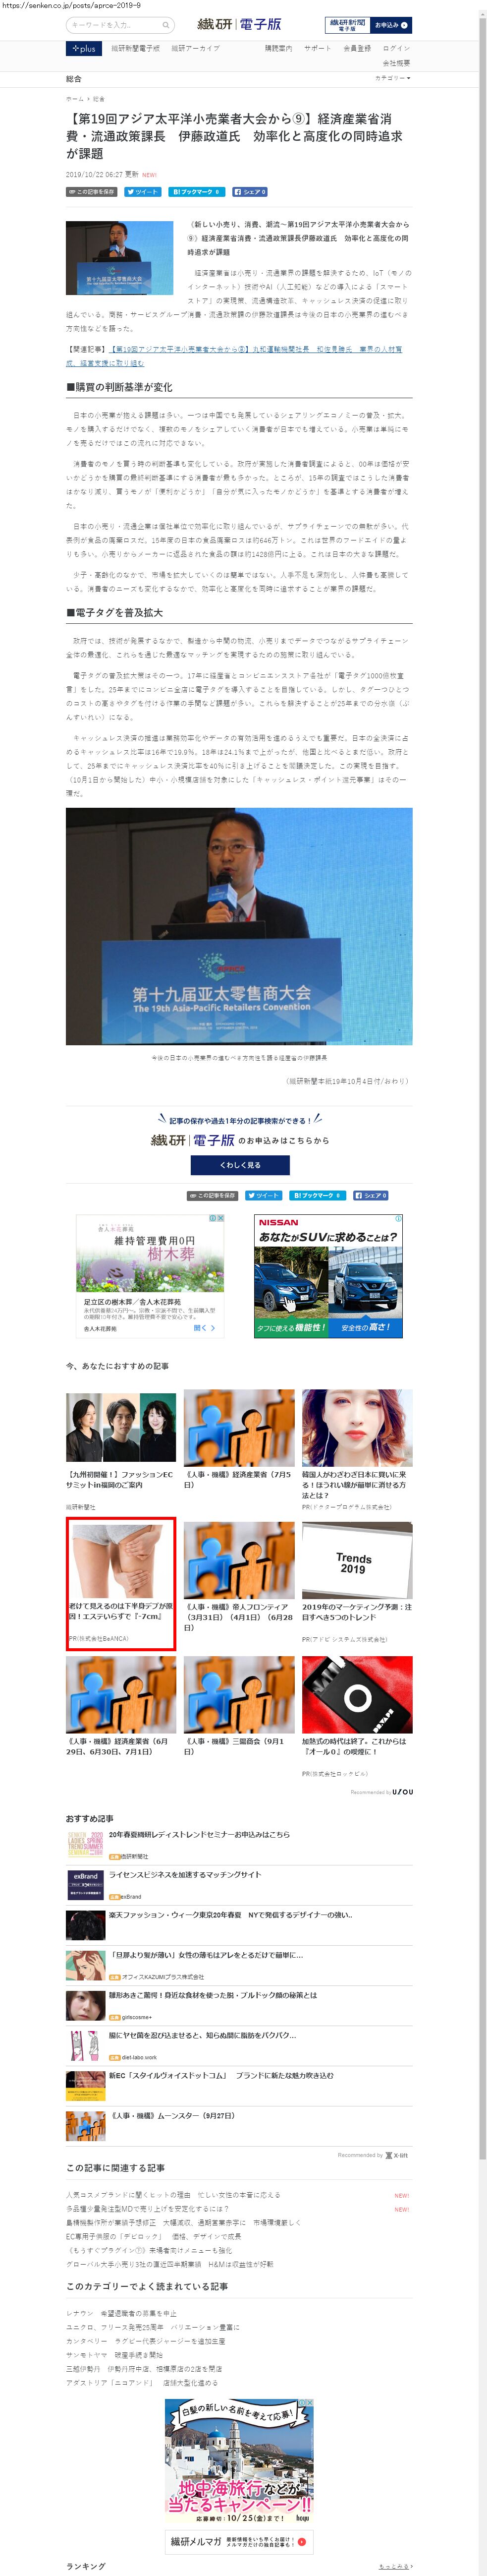Open the Trends 2019 recommended article thumbnail

pyautogui.click(x=357, y=1561)
